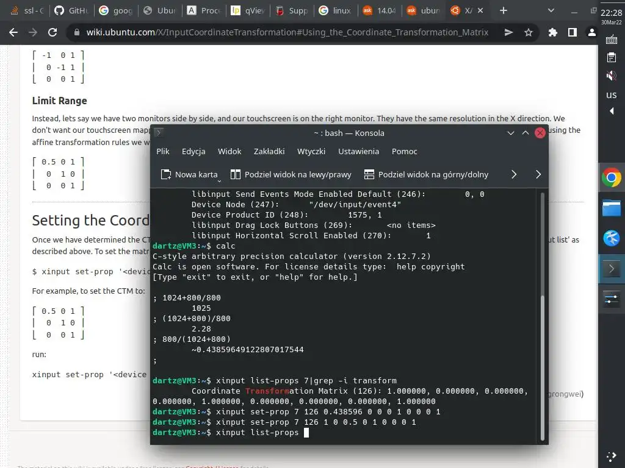625x468 pixels.
Task: Switch to the 'Proc' tab
Action: (204, 11)
